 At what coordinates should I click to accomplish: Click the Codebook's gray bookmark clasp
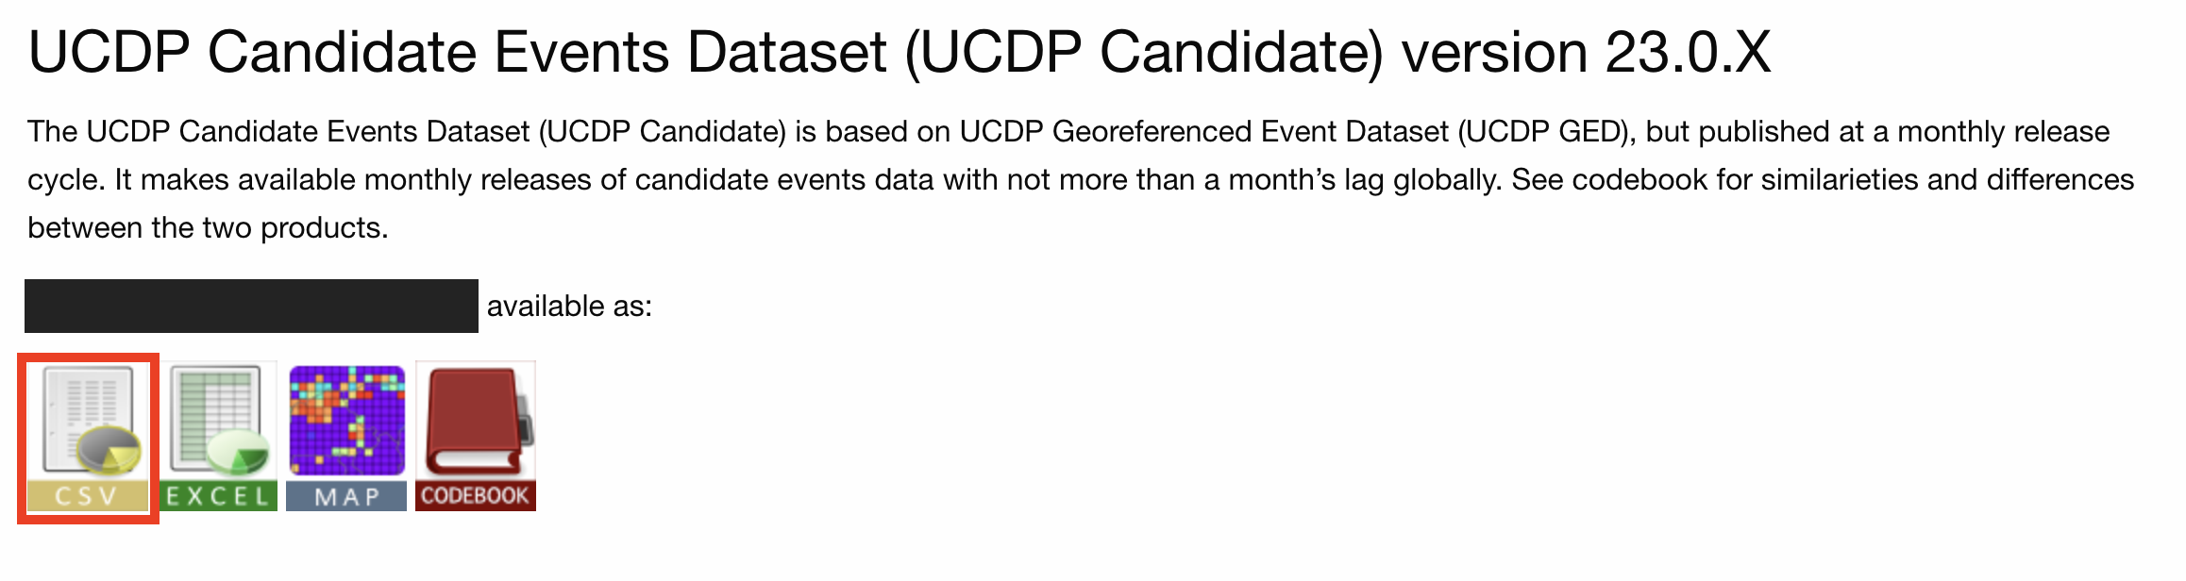526,424
